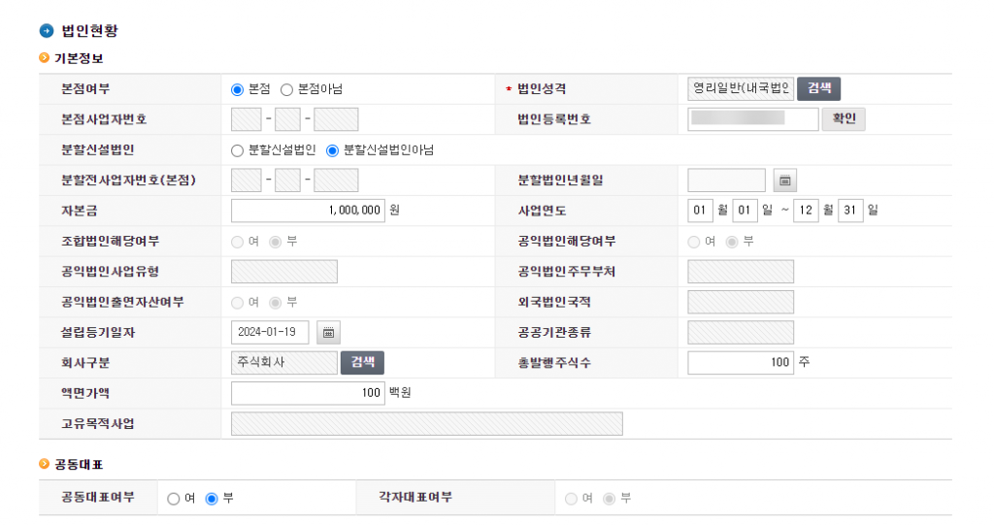The image size is (994, 526).
Task: Open calendar picker for 분할법인년월일
Action: [784, 181]
